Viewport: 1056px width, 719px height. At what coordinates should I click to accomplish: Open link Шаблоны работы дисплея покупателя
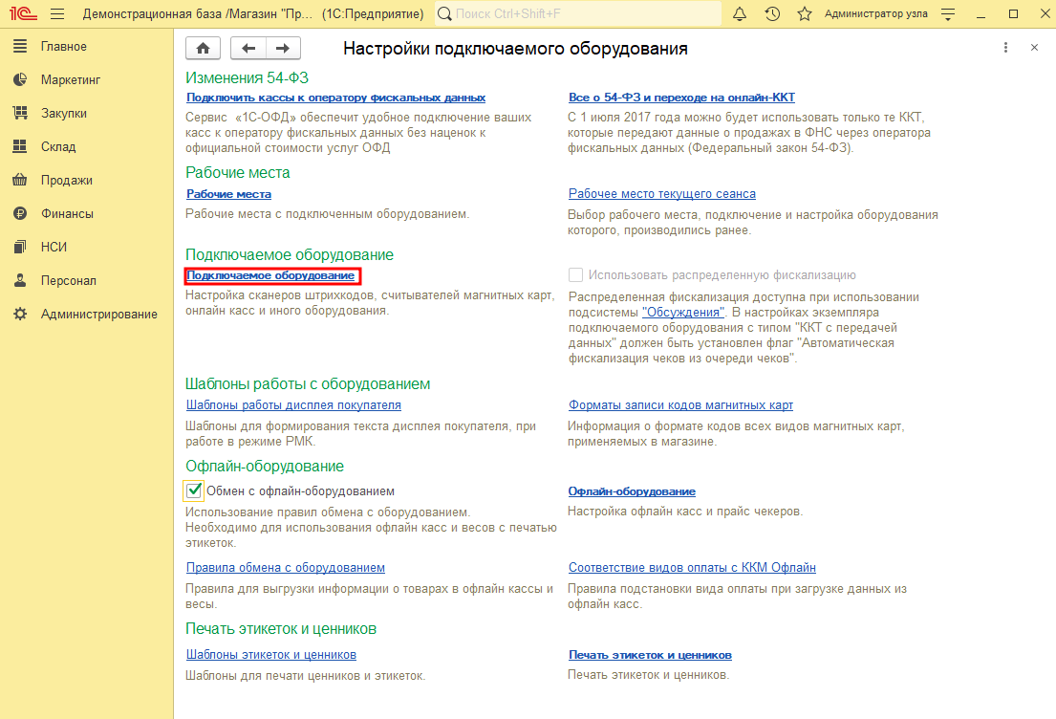[x=293, y=405]
